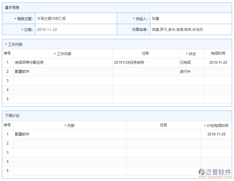Click the 周报主题 input field
This screenshot has height=181, width=234.
tap(76, 19)
